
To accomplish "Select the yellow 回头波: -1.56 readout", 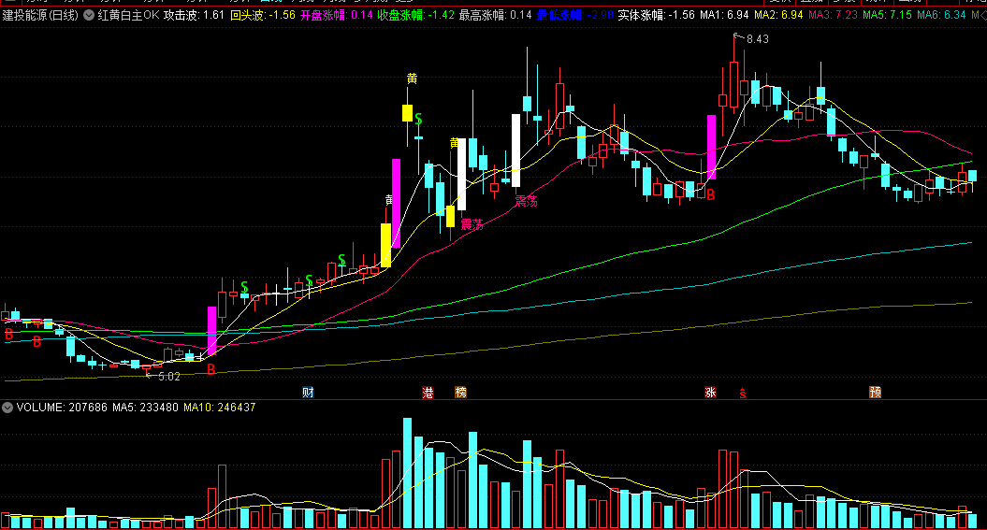I will 263,14.
